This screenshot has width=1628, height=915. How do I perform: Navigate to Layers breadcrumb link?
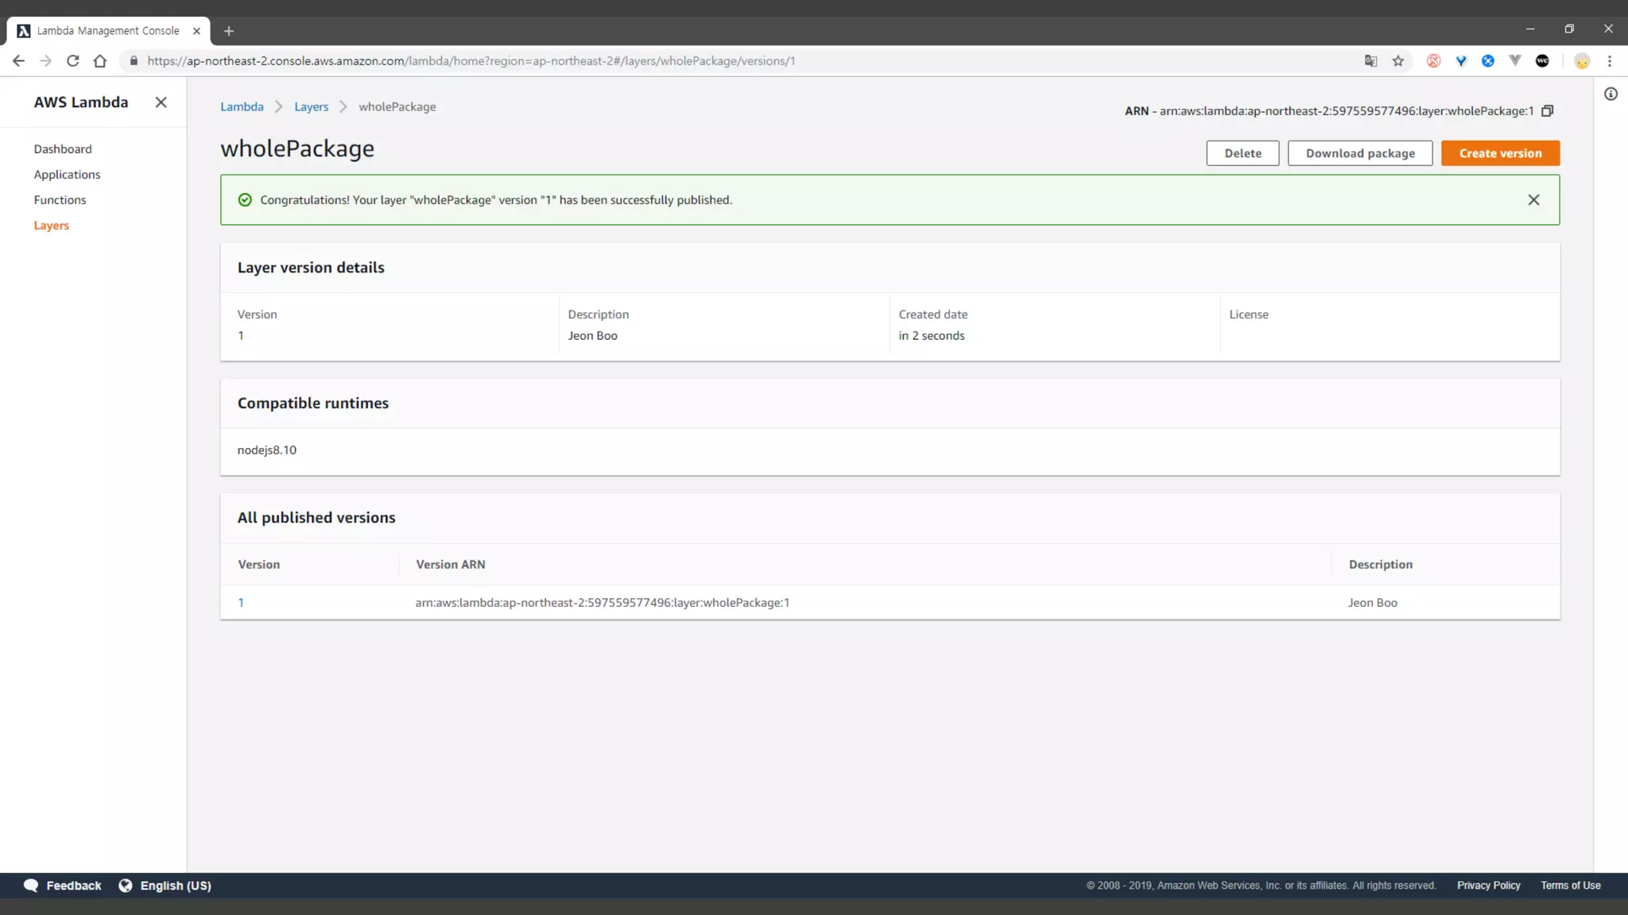[311, 107]
